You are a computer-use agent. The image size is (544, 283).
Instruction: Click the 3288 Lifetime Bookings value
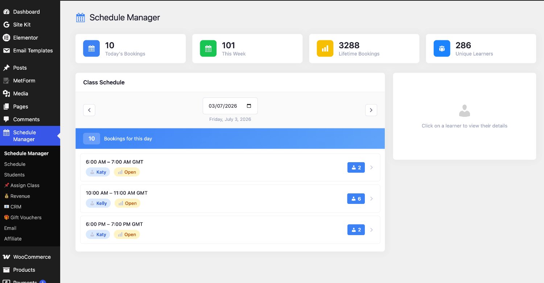pyautogui.click(x=349, y=45)
